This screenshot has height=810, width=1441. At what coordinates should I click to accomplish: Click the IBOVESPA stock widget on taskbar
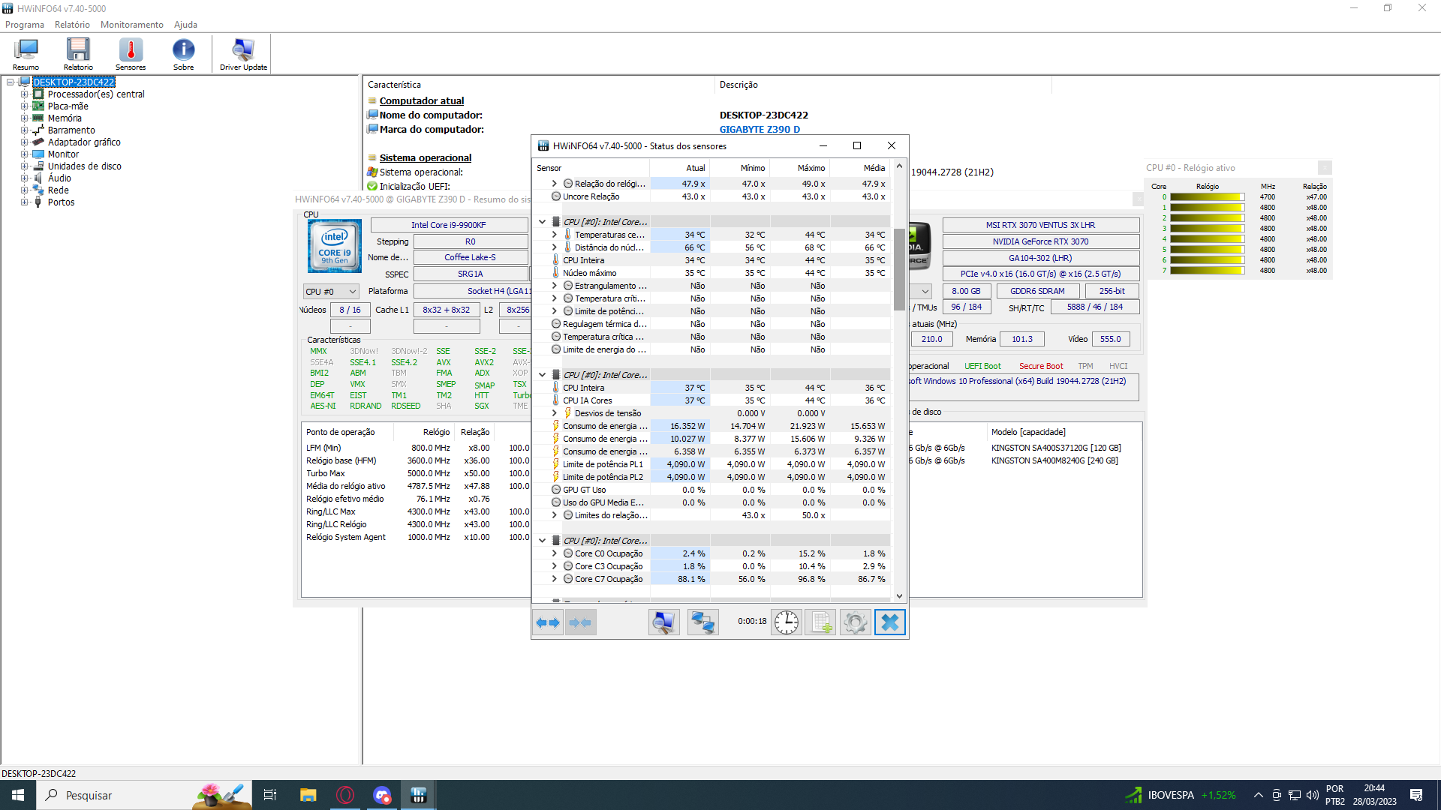(x=1180, y=795)
